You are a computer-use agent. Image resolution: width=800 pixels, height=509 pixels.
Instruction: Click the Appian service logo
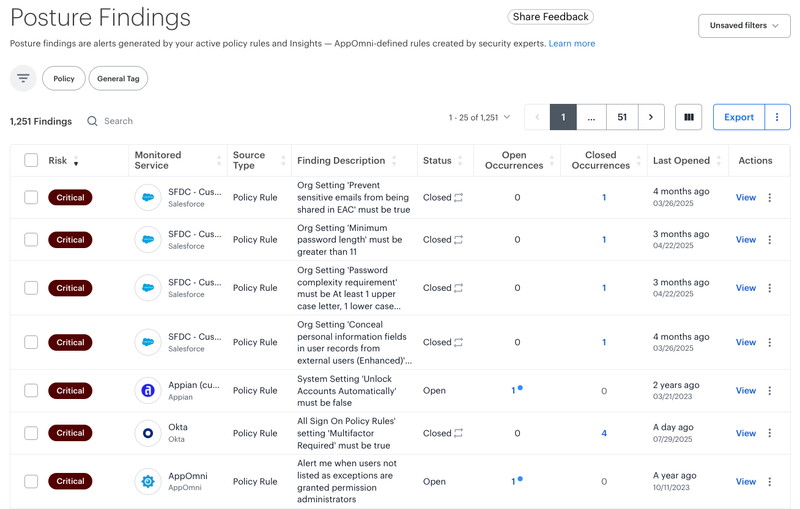(147, 391)
